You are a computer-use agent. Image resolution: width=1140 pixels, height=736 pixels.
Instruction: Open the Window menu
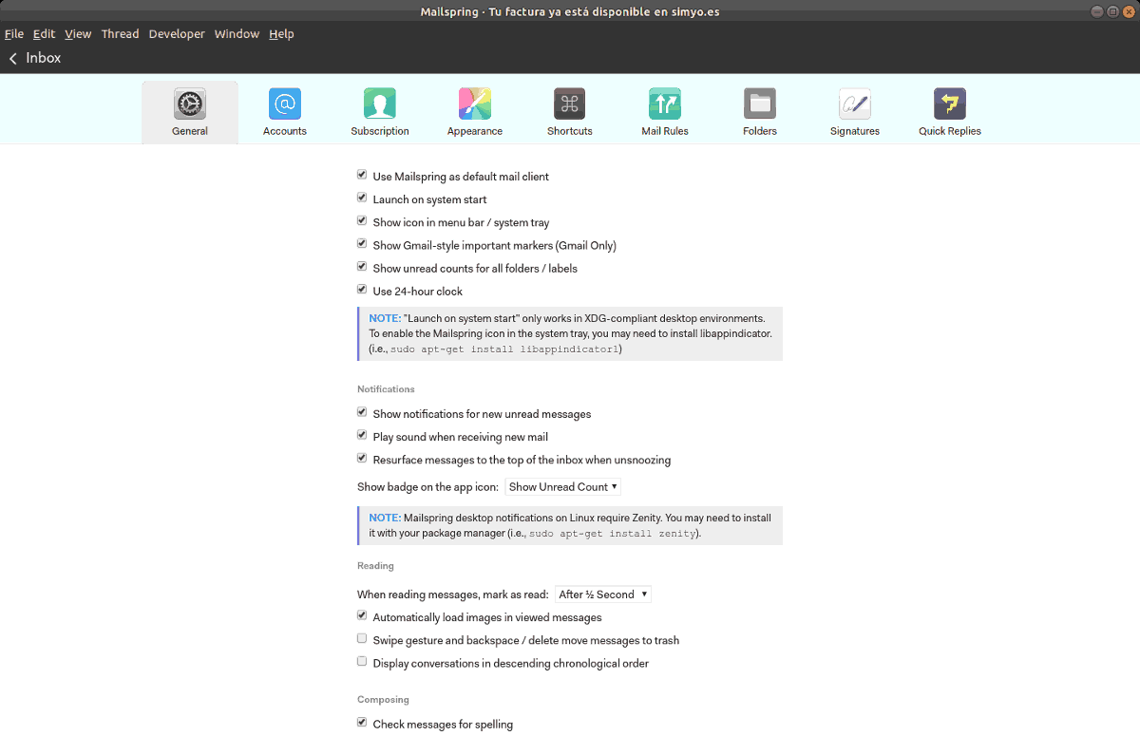237,34
